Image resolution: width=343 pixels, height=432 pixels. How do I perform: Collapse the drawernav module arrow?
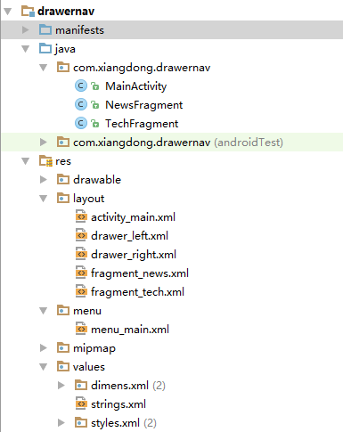click(x=8, y=12)
